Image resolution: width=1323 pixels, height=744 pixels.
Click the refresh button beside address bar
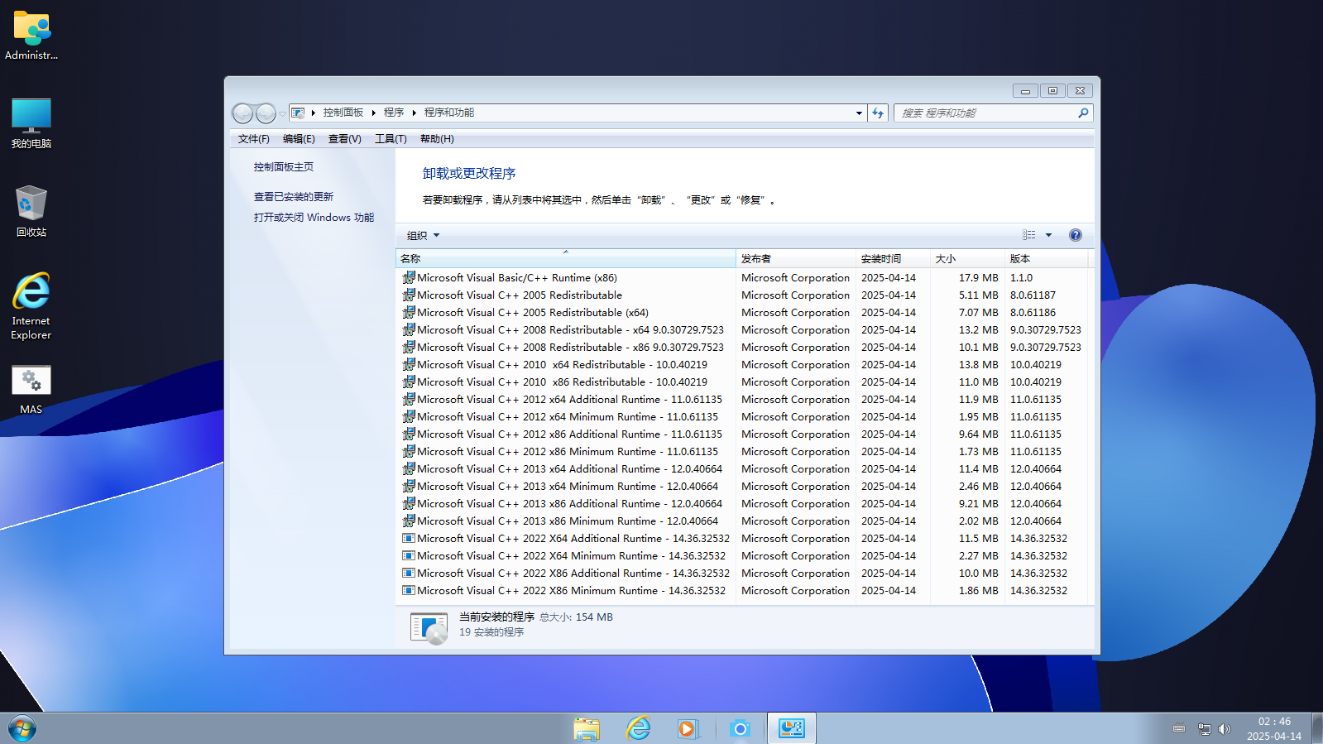coord(878,113)
